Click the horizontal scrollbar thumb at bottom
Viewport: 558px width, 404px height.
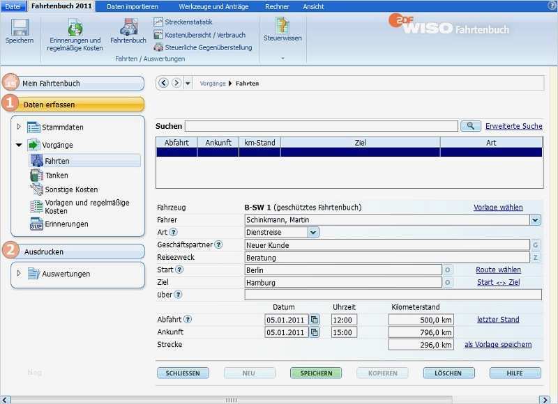point(232,400)
